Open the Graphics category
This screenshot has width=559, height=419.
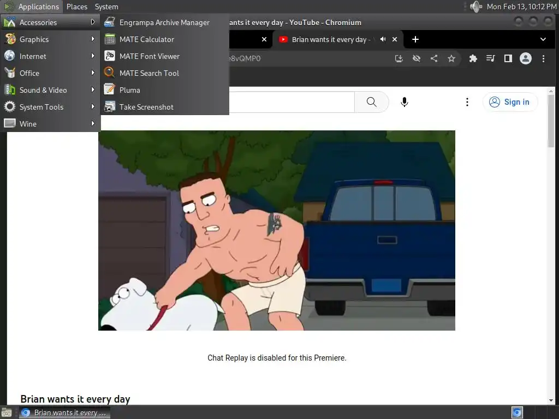(50, 39)
